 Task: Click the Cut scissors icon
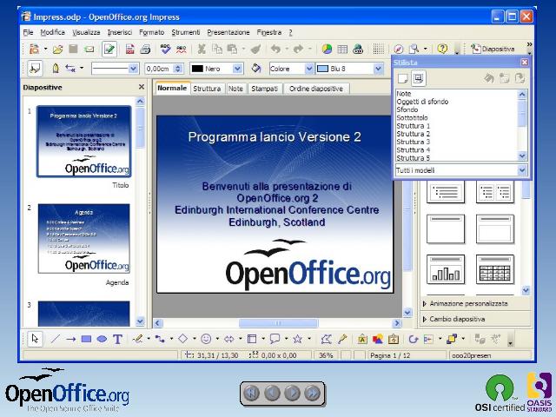[202, 50]
